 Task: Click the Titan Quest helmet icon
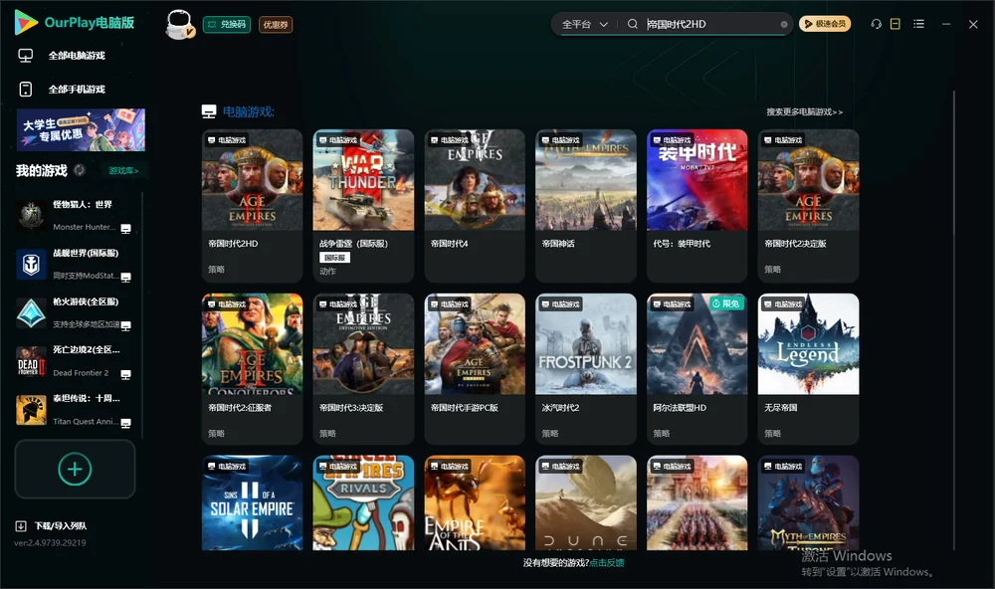[x=31, y=410]
